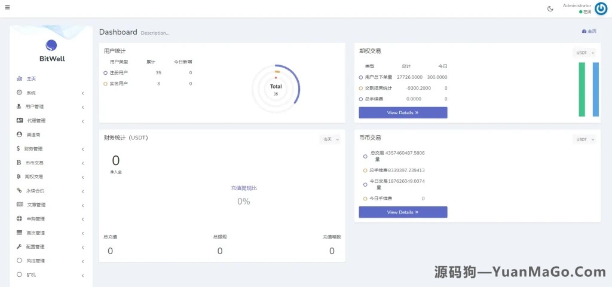This screenshot has width=612, height=287.
Task: Click the BitWell logo
Action: [51, 51]
